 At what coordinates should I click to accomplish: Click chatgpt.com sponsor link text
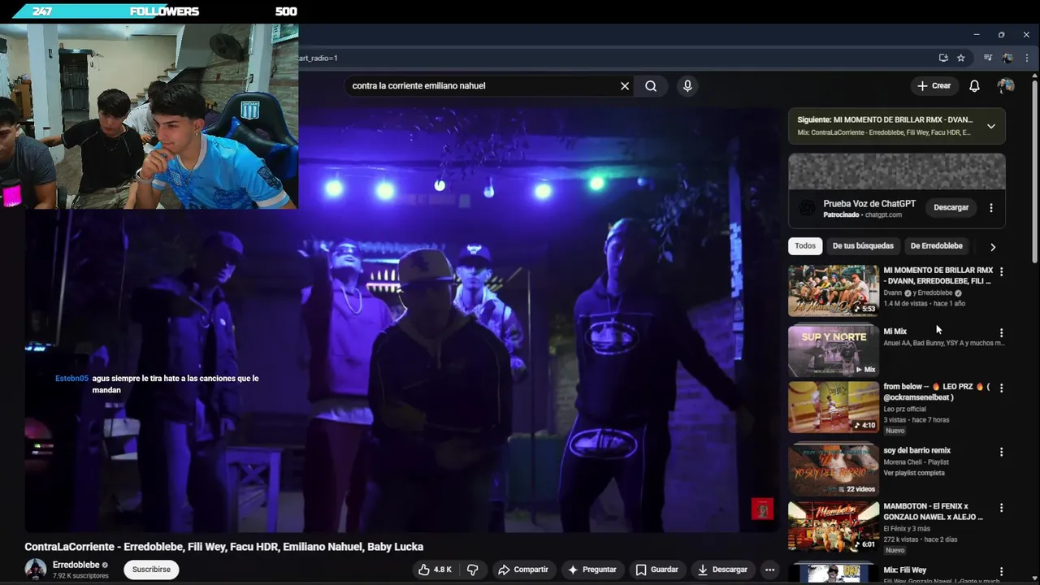pyautogui.click(x=883, y=215)
